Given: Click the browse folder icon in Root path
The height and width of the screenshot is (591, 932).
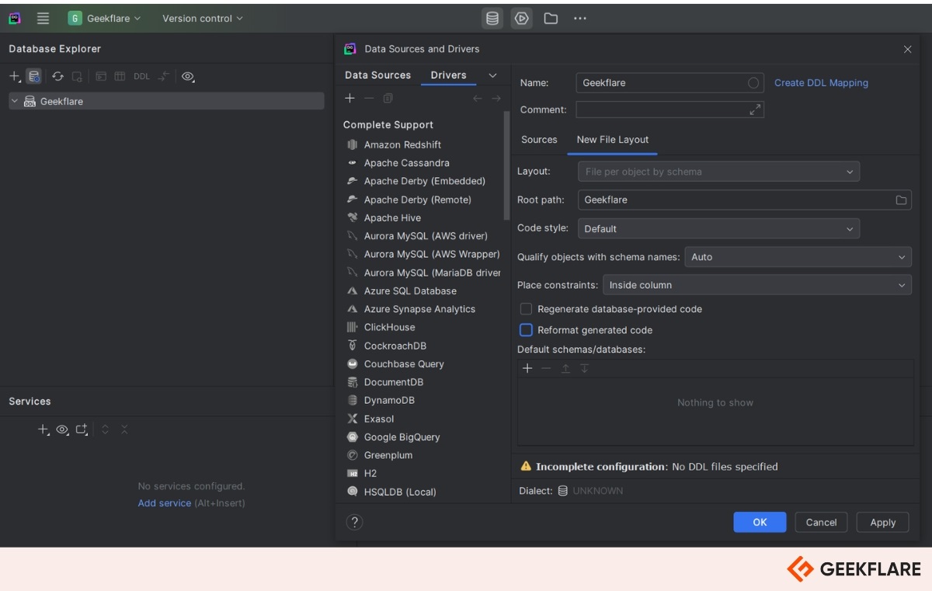Looking at the screenshot, I should 901,200.
